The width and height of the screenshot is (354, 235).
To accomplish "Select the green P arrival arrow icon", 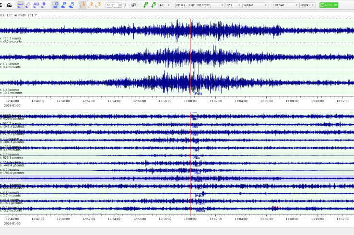I will 145,5.
